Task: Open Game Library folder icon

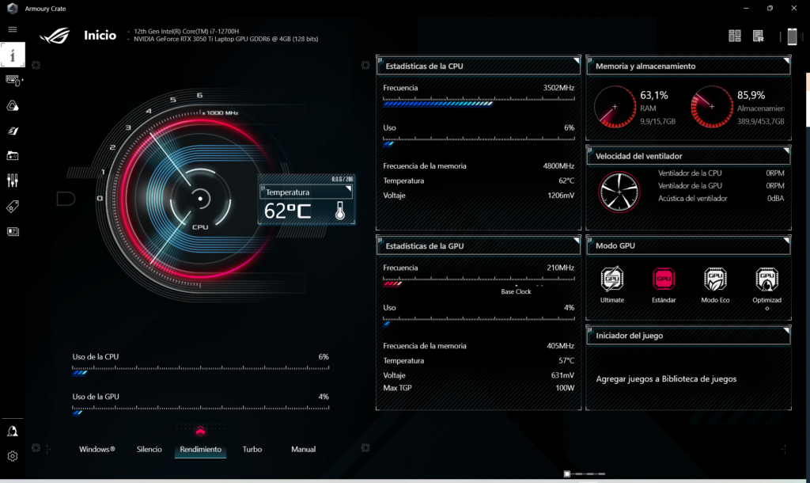Action: 13,156
